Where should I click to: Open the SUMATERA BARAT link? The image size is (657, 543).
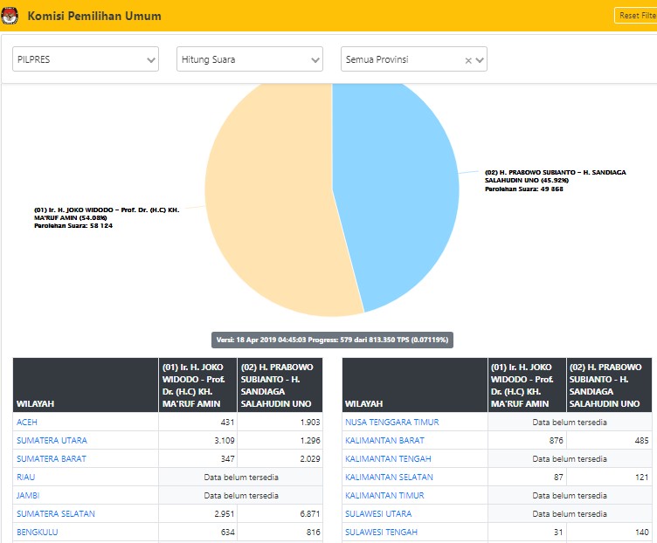(x=52, y=459)
